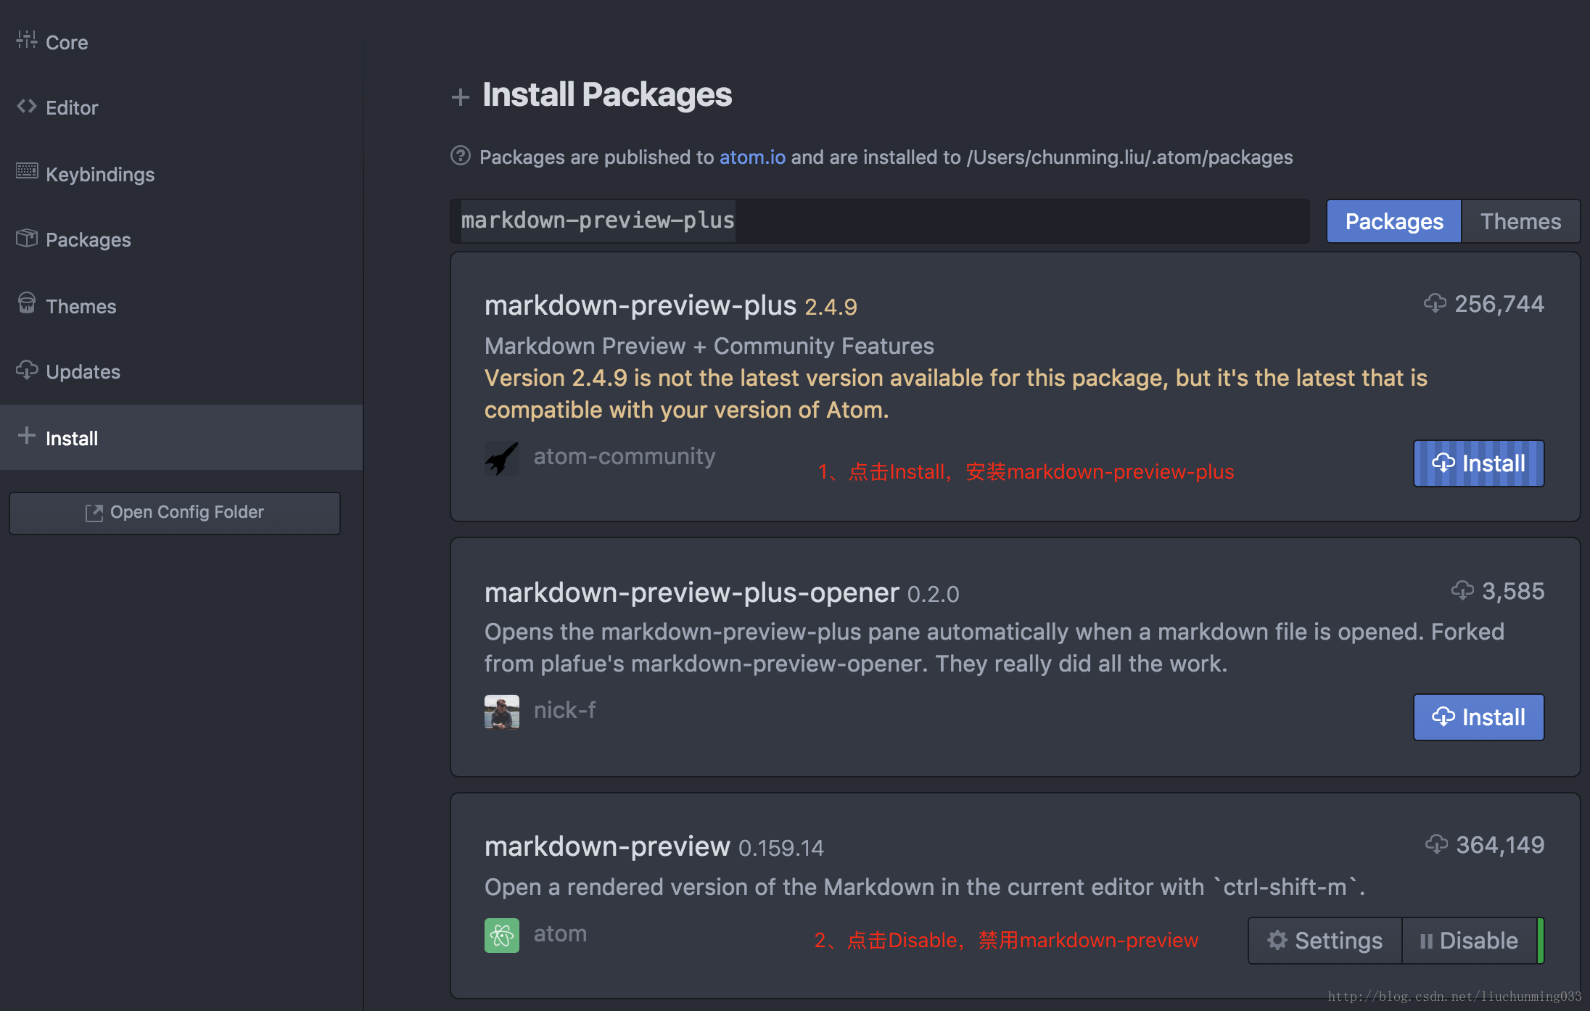The height and width of the screenshot is (1011, 1590).
Task: Open the markdown-preview-plus-opener package title
Action: click(x=692, y=593)
